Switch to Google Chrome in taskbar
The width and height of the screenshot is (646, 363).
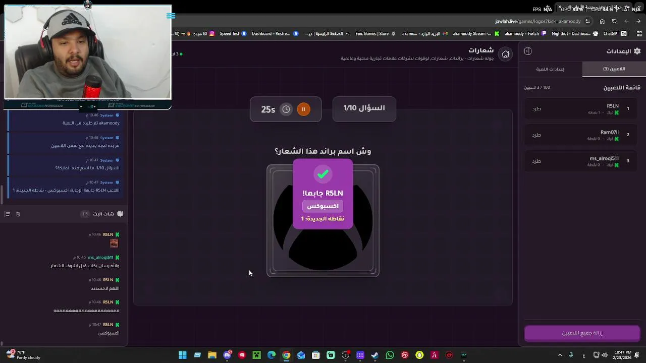click(x=286, y=355)
